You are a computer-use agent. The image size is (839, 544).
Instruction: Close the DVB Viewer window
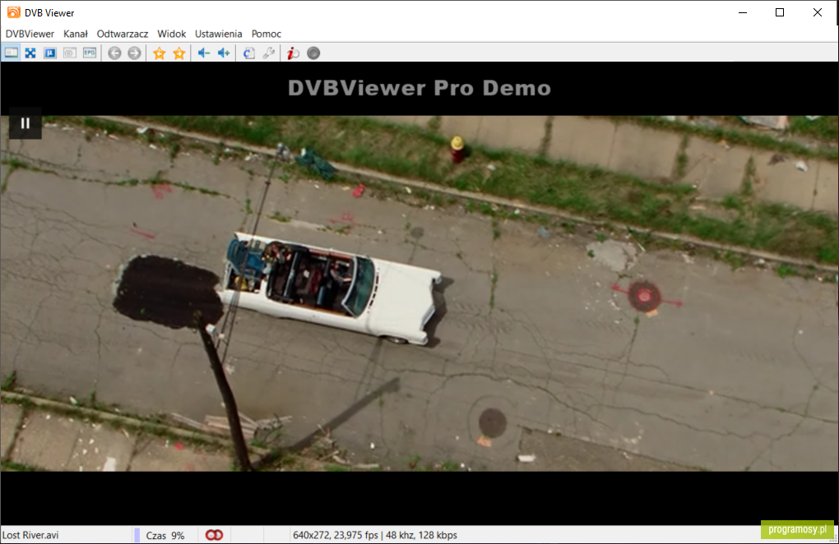817,12
